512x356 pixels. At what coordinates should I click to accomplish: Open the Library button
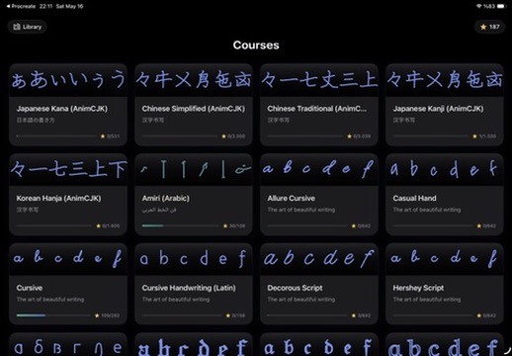27,27
